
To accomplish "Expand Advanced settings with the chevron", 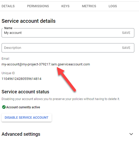I will tap(131, 134).
